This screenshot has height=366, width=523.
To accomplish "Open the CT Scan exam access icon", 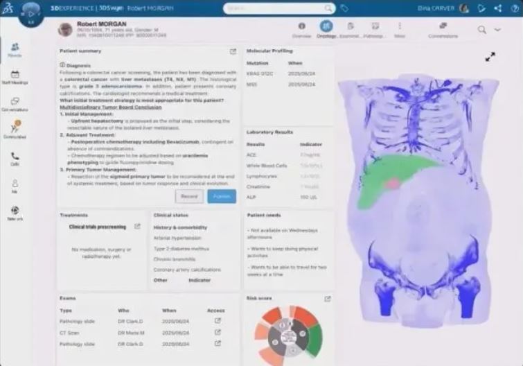I will click(218, 332).
